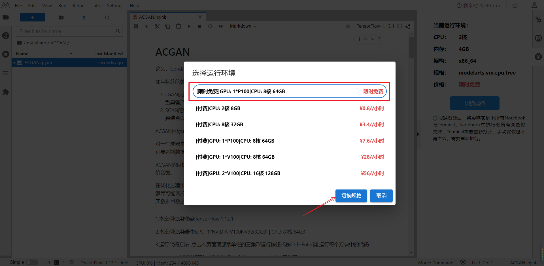
Task: Expand the collapsed right panel arrow
Action: point(418,134)
